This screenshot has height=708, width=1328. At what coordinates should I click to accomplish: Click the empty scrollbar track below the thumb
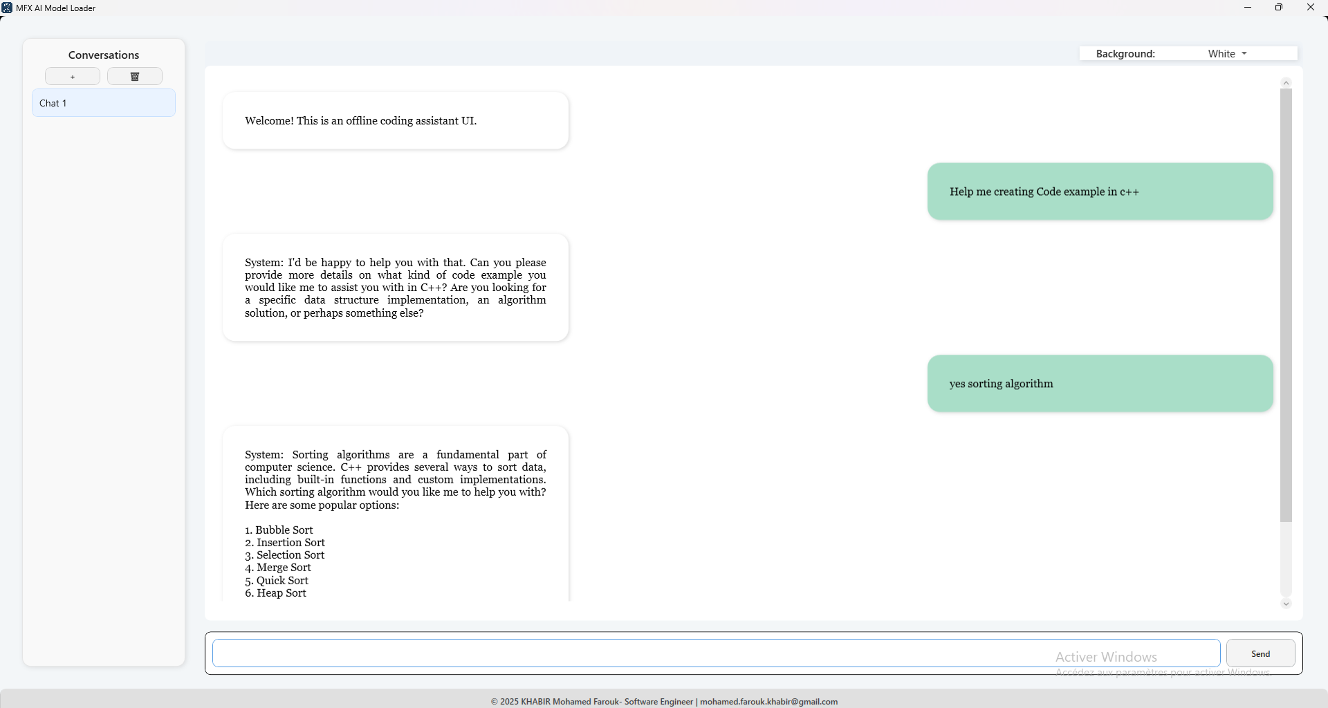pyautogui.click(x=1286, y=560)
